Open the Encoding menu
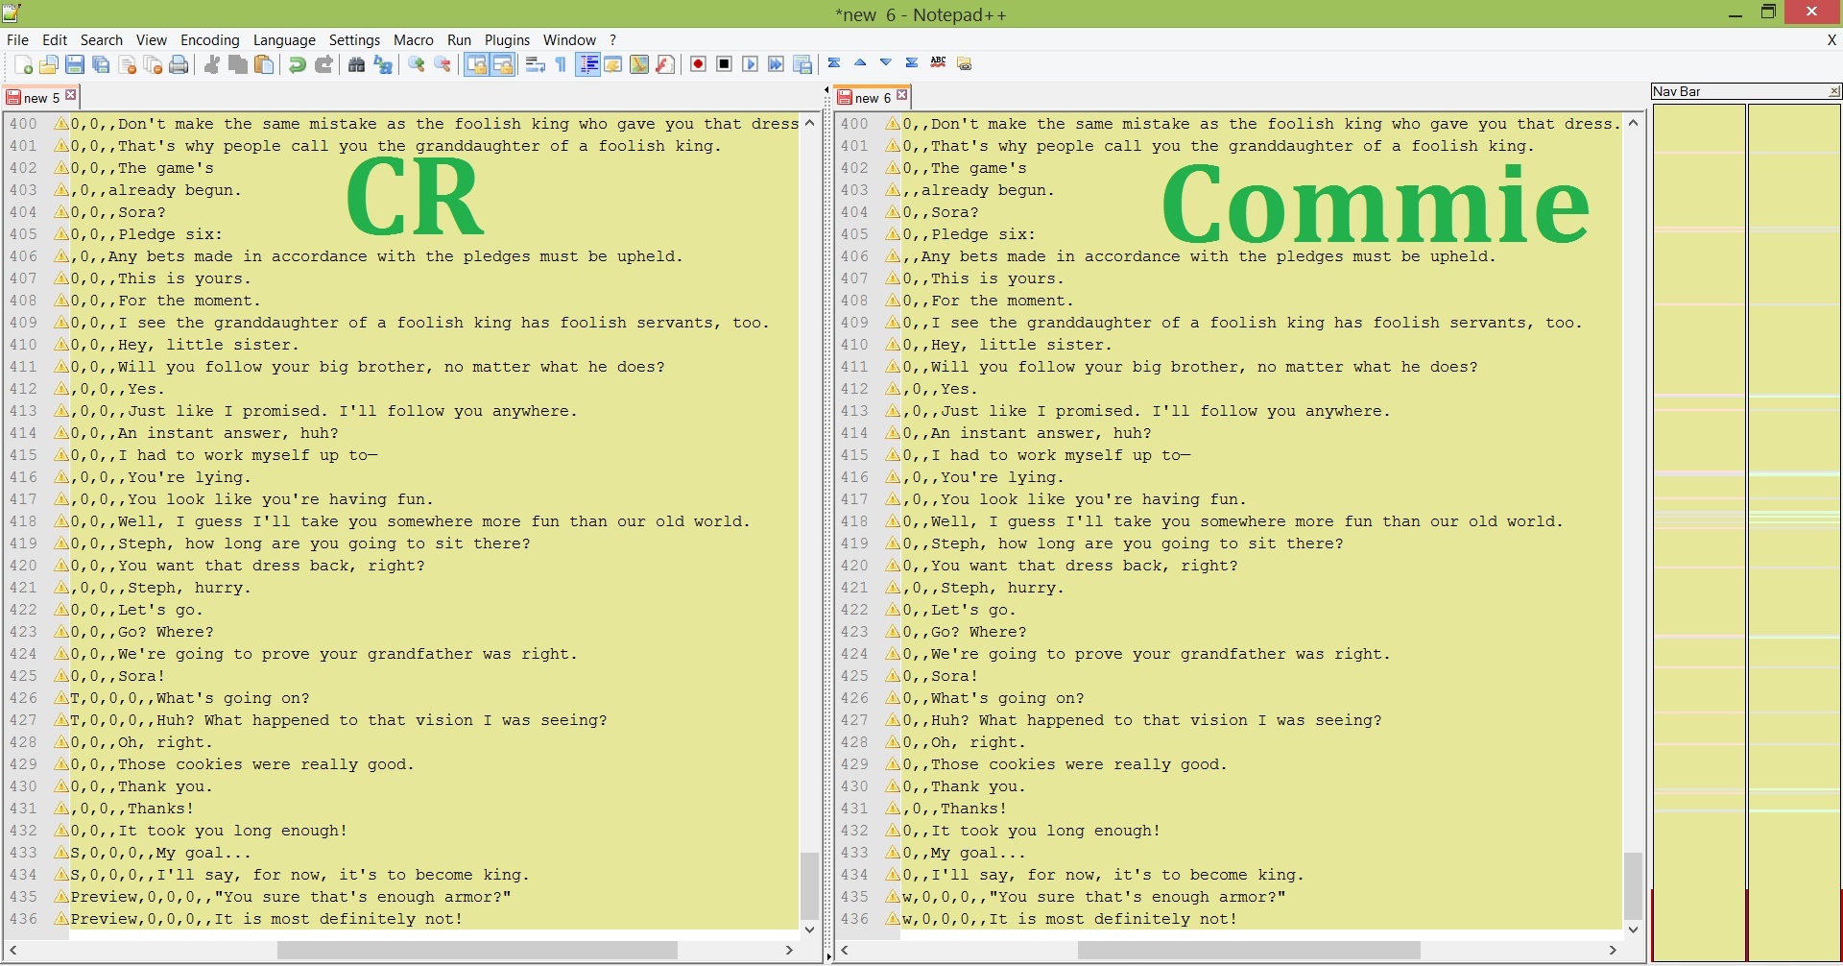This screenshot has height=966, width=1843. [x=210, y=39]
